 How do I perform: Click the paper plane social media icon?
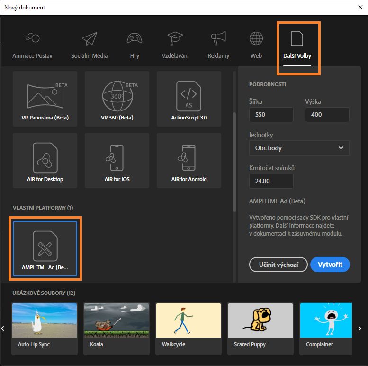click(x=90, y=38)
